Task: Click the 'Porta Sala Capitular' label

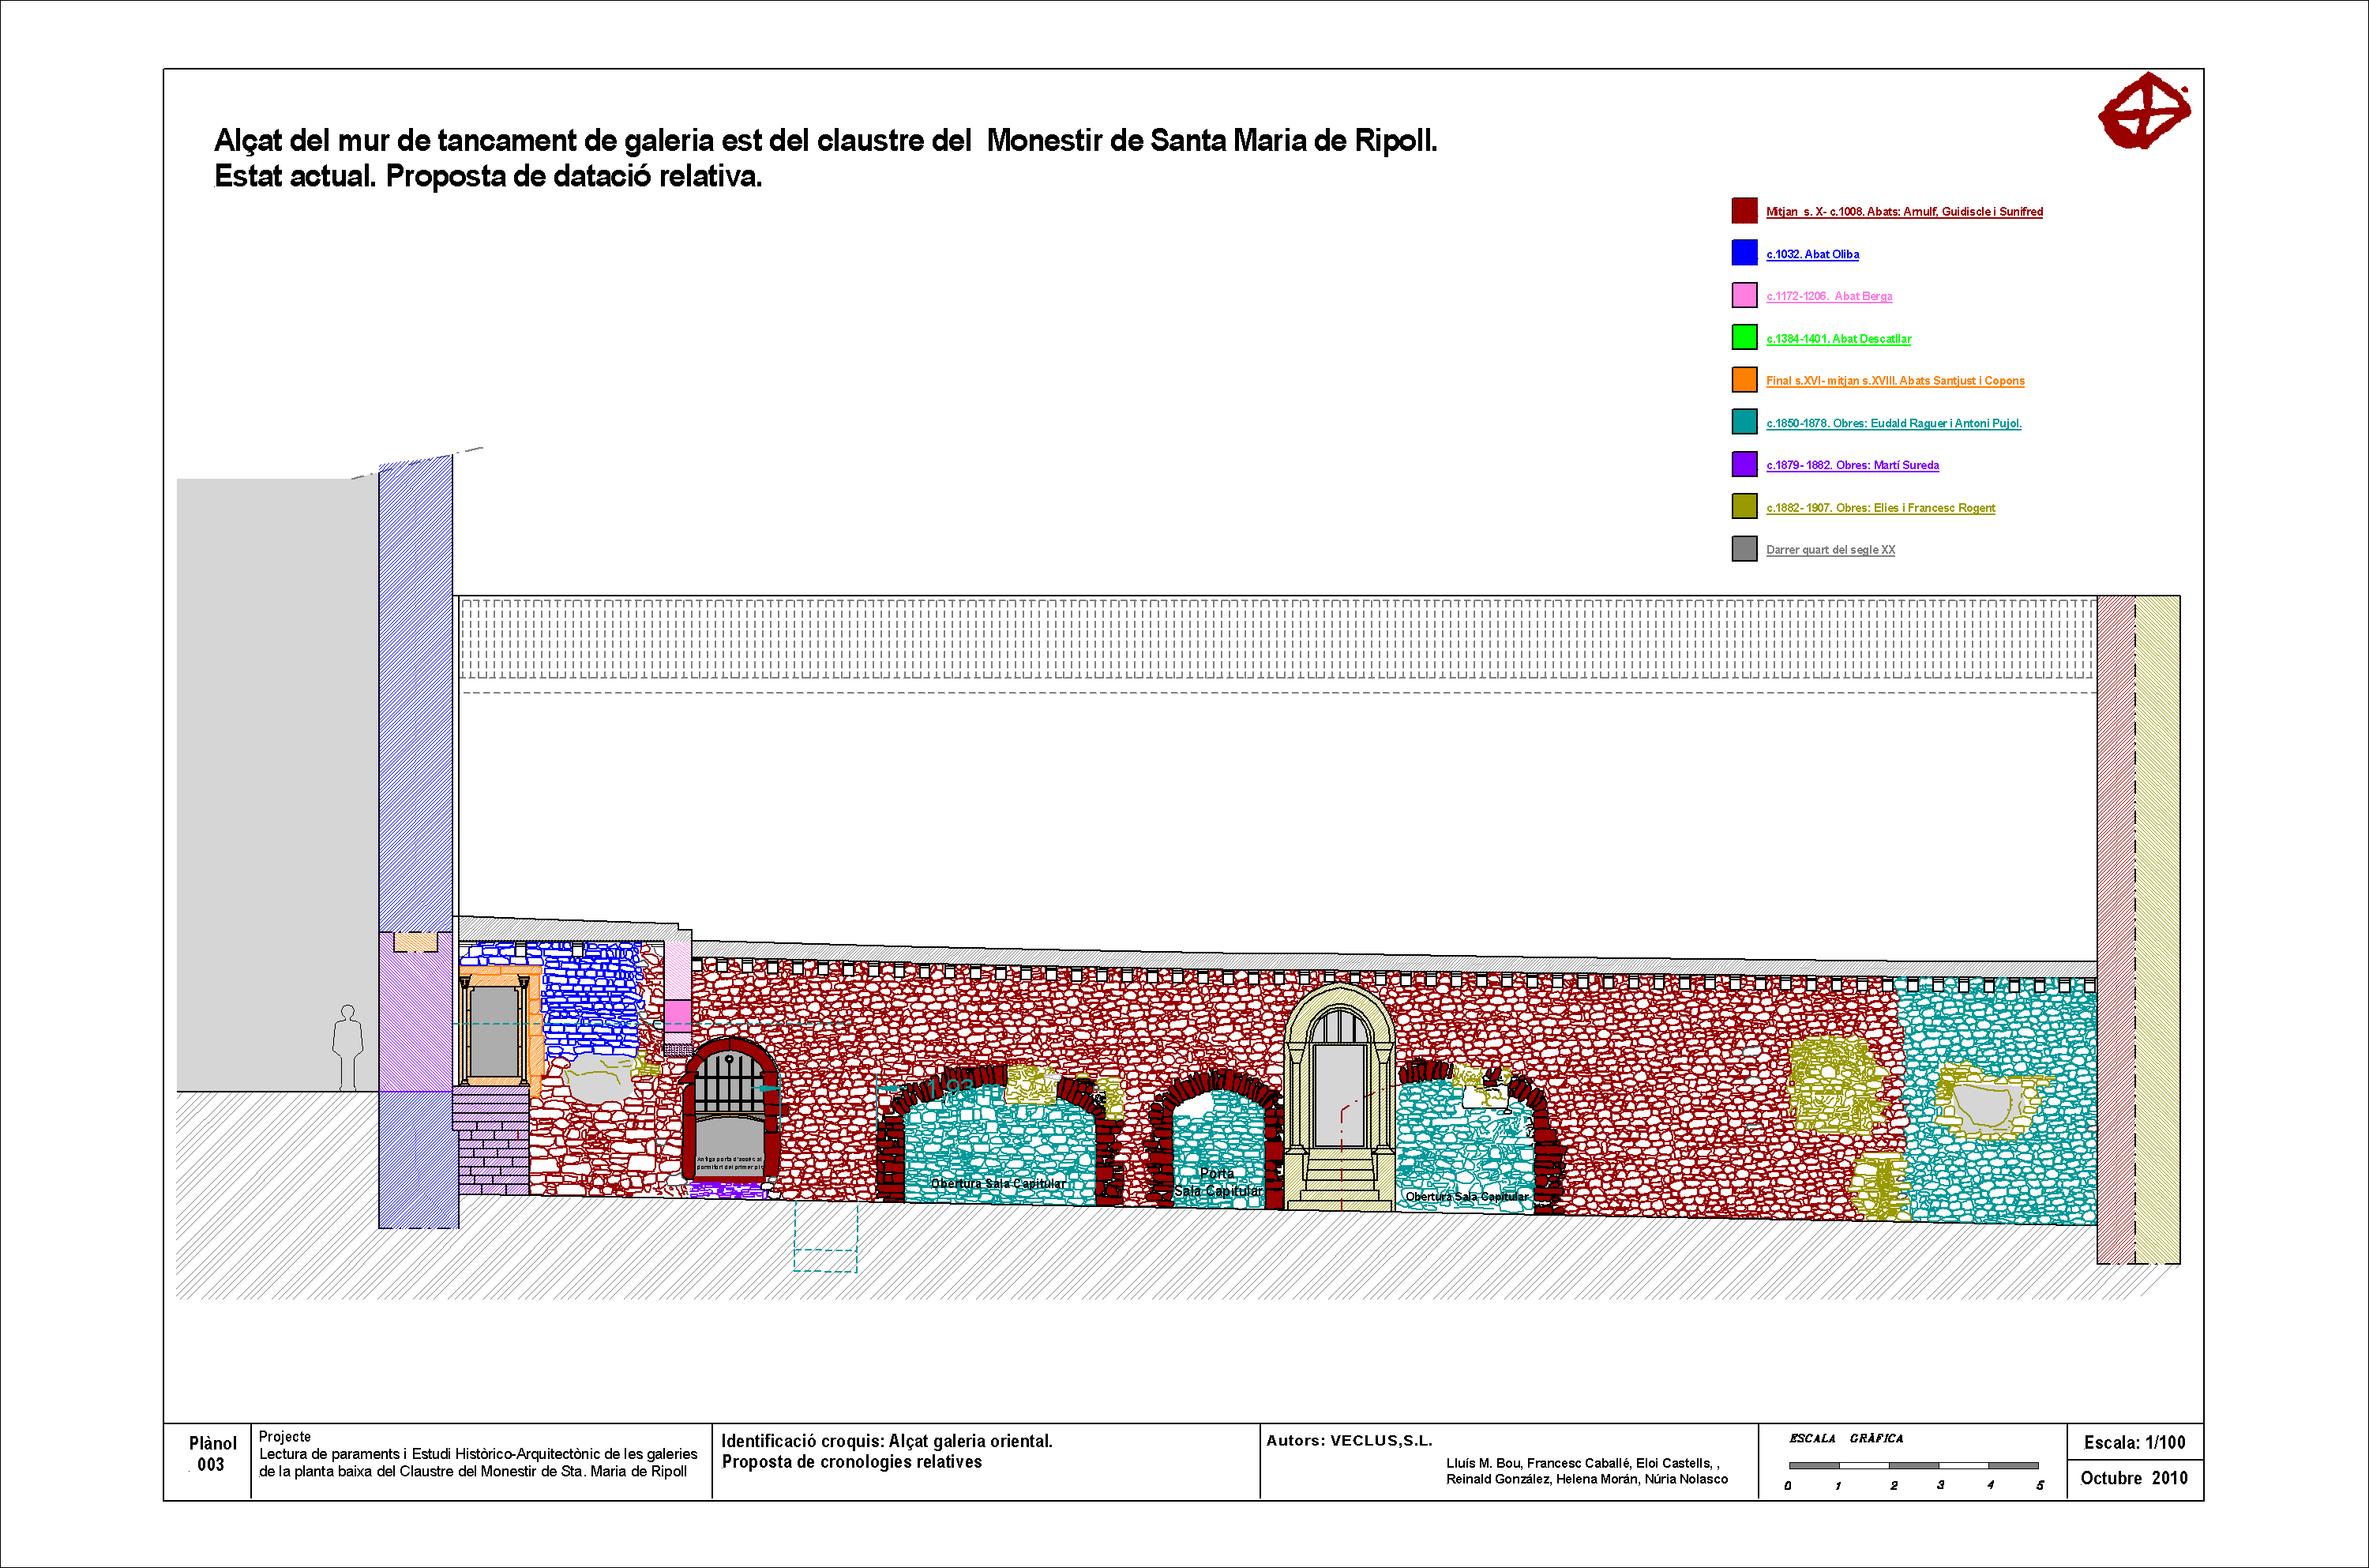Action: click(x=1217, y=1182)
